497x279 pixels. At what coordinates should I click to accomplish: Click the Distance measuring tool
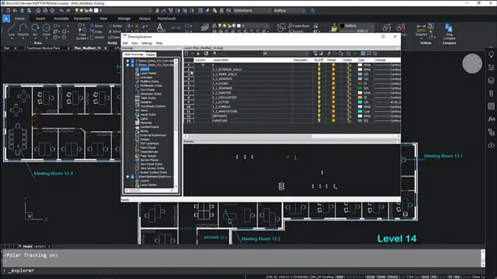(421, 29)
